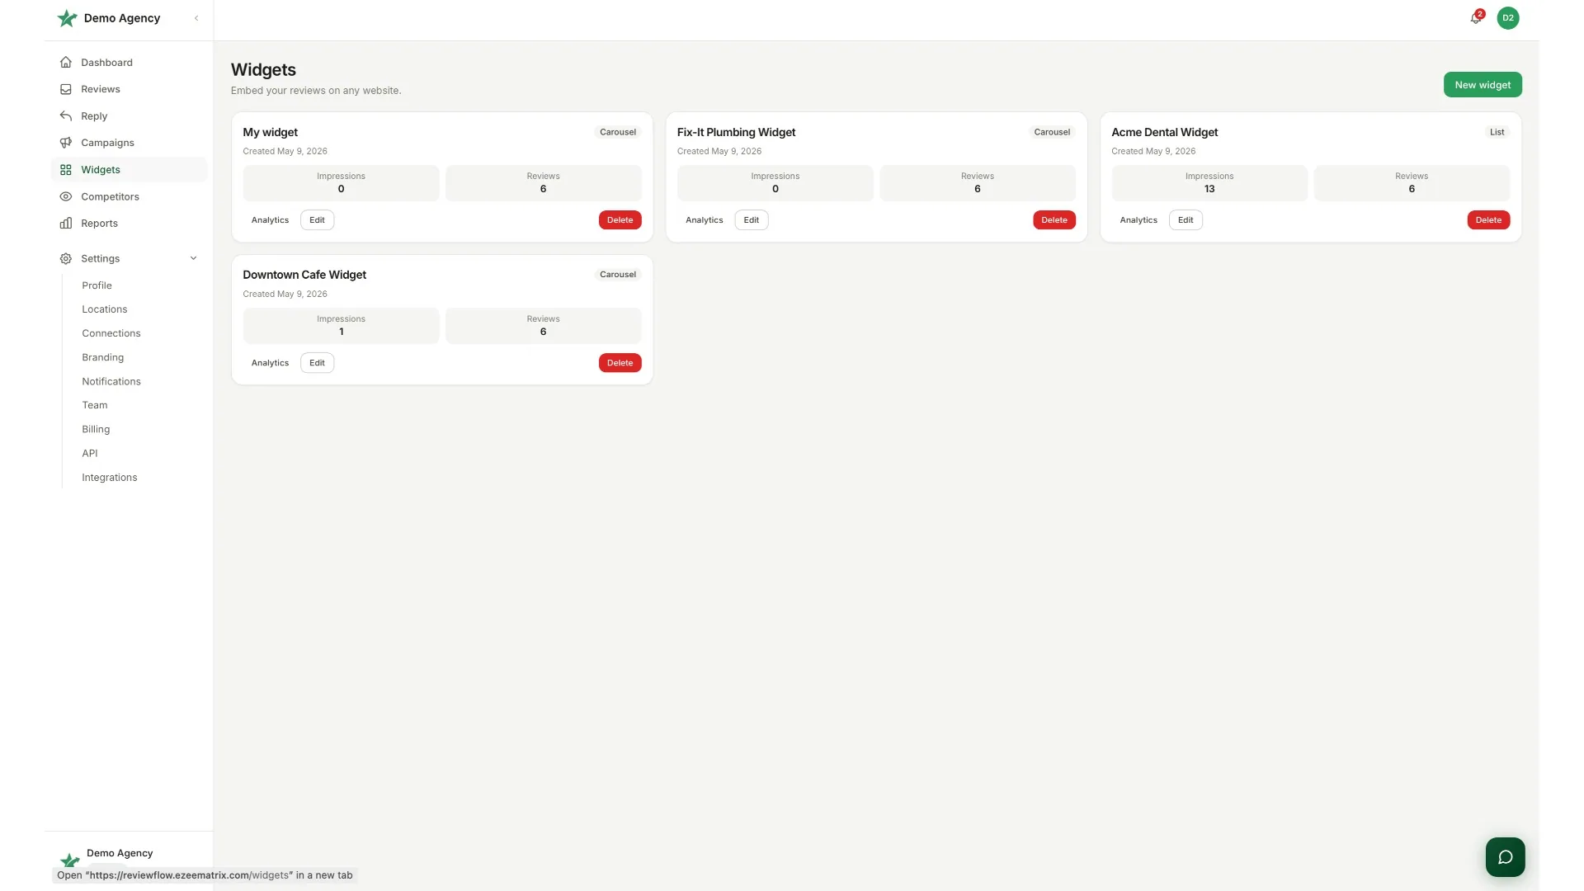
Task: Click the Reply arrow icon
Action: [66, 116]
